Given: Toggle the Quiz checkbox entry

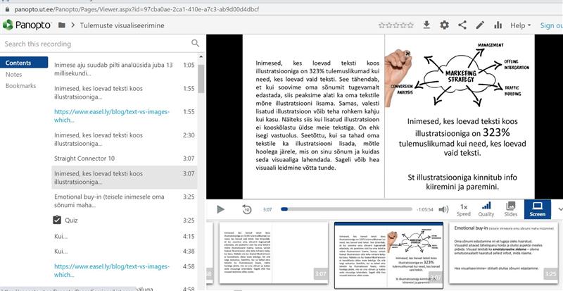Looking at the screenshot, I should click(x=58, y=220).
